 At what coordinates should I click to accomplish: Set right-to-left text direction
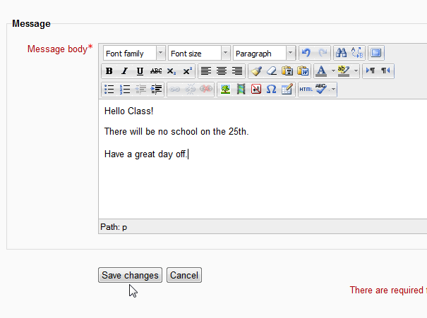pyautogui.click(x=386, y=71)
